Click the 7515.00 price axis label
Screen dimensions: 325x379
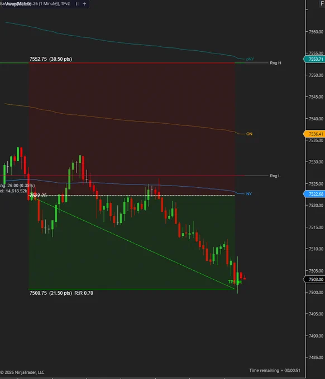tap(316, 227)
